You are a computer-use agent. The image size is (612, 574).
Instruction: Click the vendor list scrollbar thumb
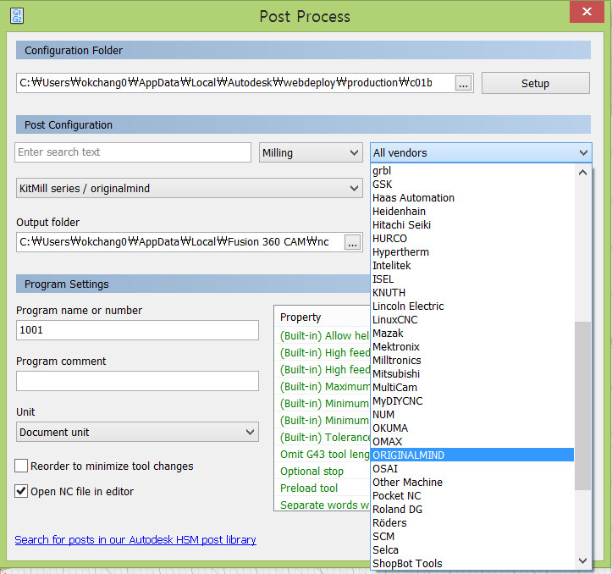tap(582, 406)
